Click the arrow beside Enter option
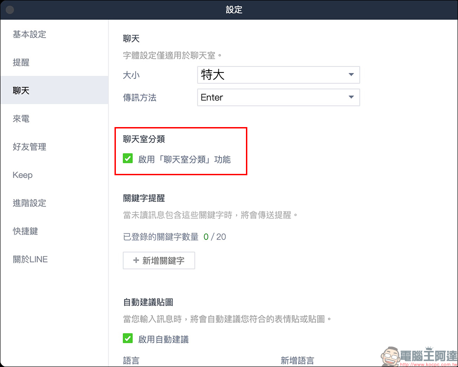This screenshot has width=458, height=367. [351, 97]
